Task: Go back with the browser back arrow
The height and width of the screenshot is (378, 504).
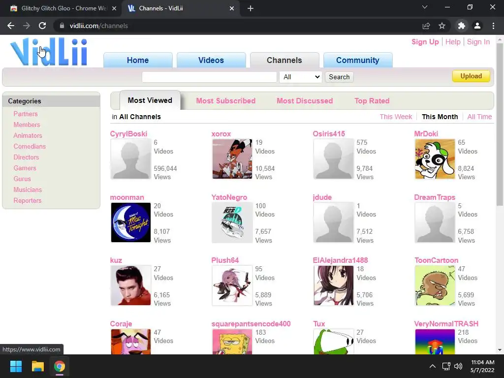Action: coord(11,26)
